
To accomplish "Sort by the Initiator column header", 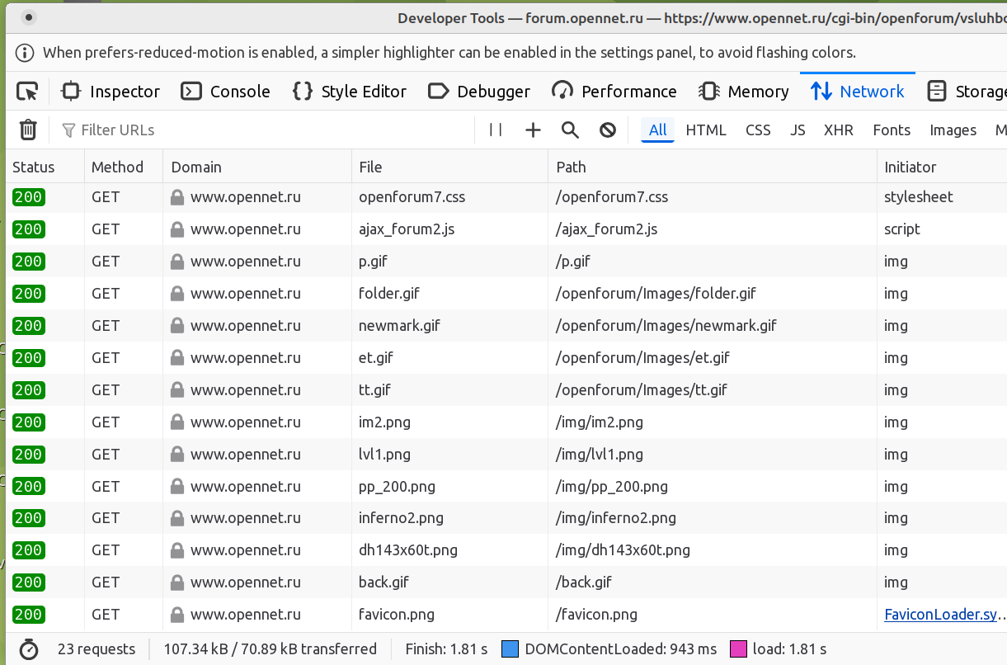I will point(942,167).
